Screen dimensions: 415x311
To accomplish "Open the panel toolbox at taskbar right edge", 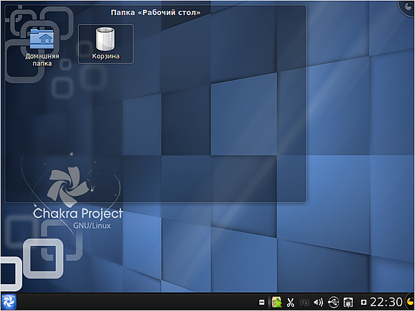I will click(409, 302).
